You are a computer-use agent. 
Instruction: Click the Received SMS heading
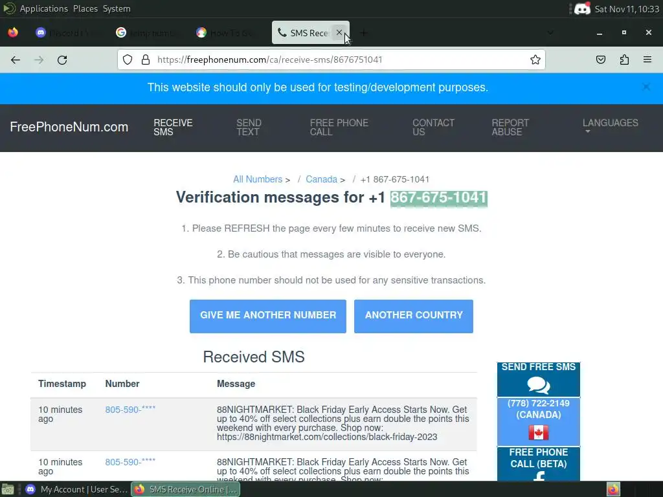pyautogui.click(x=254, y=357)
